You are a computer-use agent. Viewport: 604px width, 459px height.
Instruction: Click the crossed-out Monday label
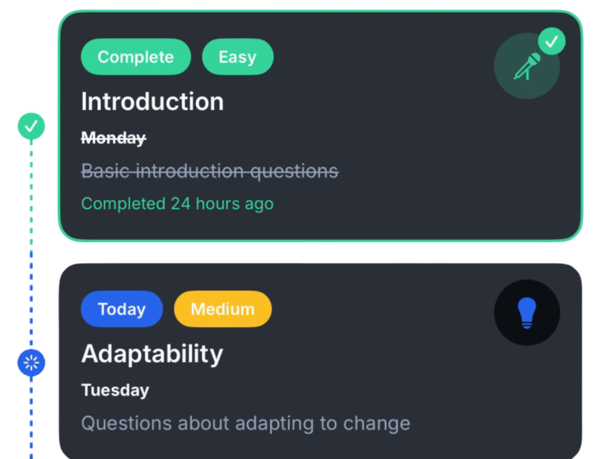point(114,138)
